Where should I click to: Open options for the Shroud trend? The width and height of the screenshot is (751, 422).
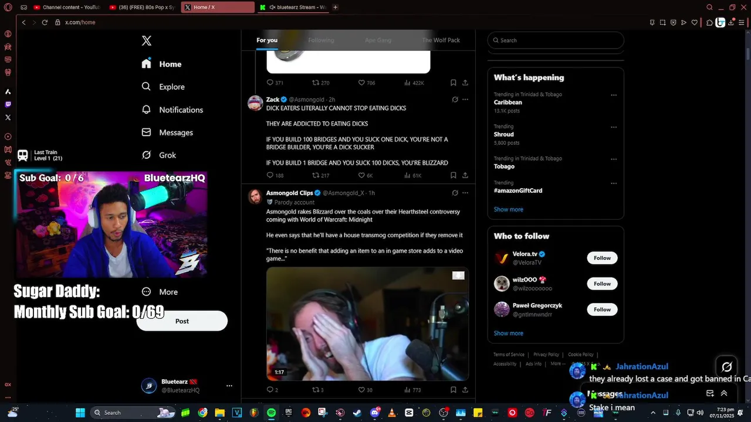[614, 127]
